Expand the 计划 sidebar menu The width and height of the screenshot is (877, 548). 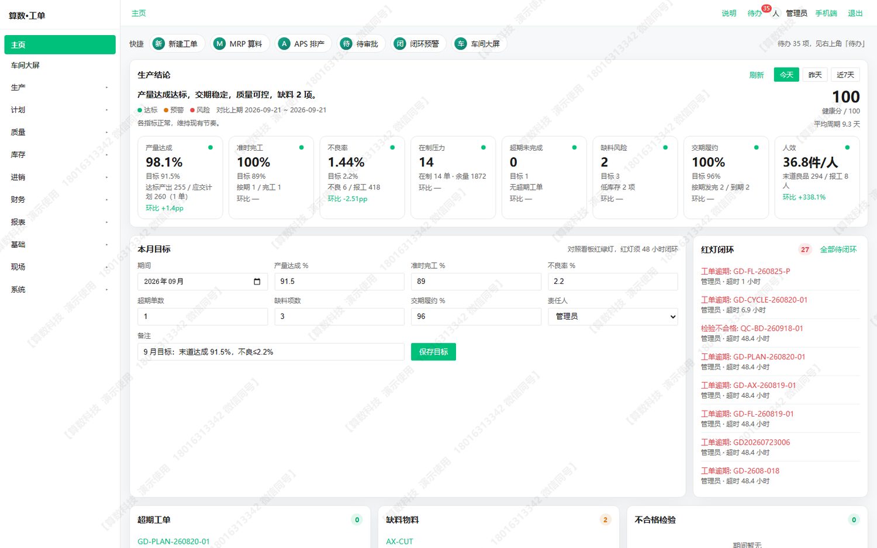click(x=60, y=110)
